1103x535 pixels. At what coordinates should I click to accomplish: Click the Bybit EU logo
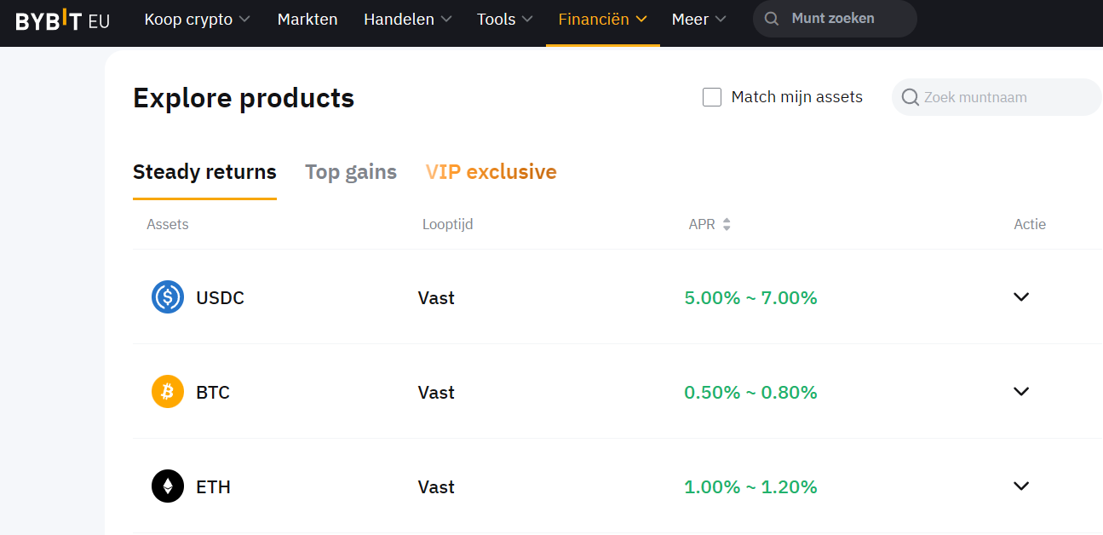click(63, 20)
